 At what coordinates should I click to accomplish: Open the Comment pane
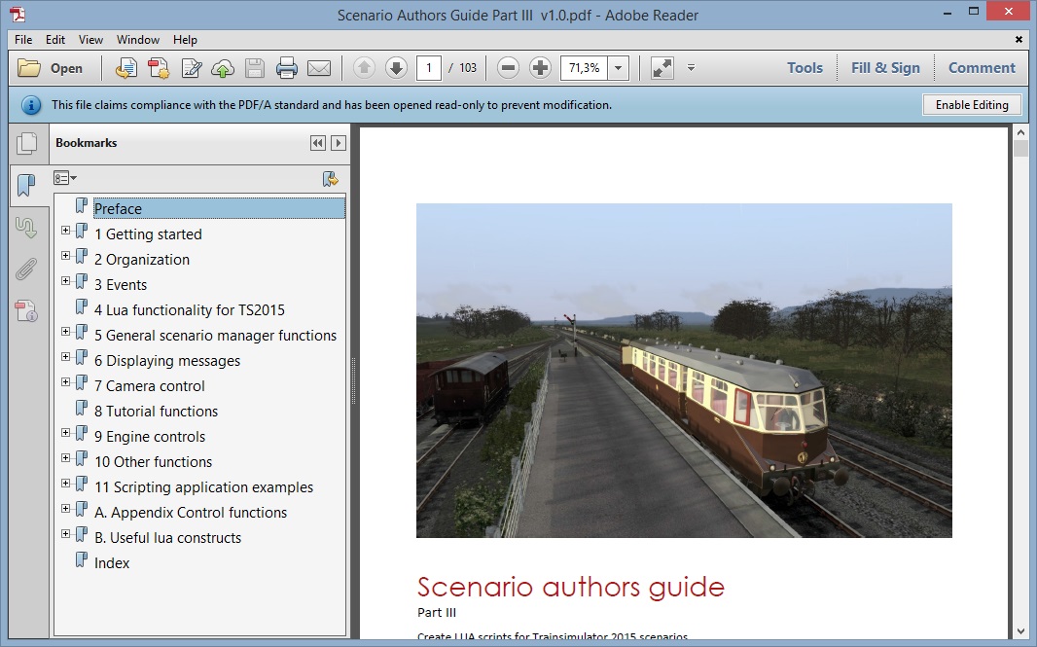click(982, 67)
